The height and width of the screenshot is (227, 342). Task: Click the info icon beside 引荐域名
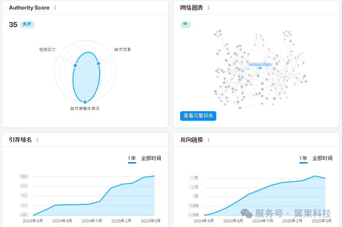(37, 140)
